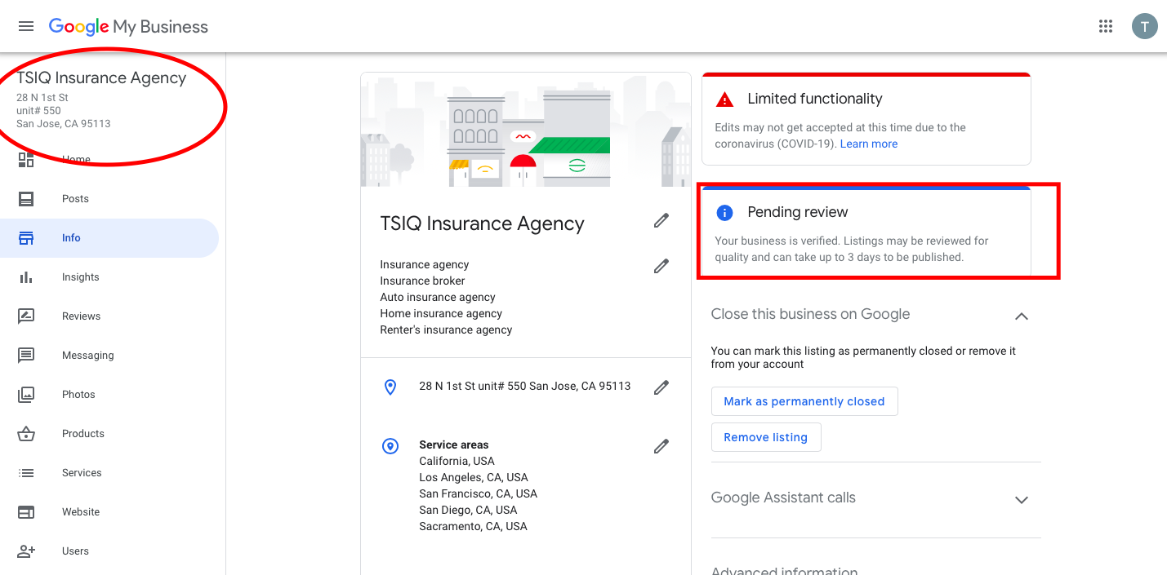The height and width of the screenshot is (575, 1167).
Task: Click the Photos sidebar icon
Action: [26, 395]
